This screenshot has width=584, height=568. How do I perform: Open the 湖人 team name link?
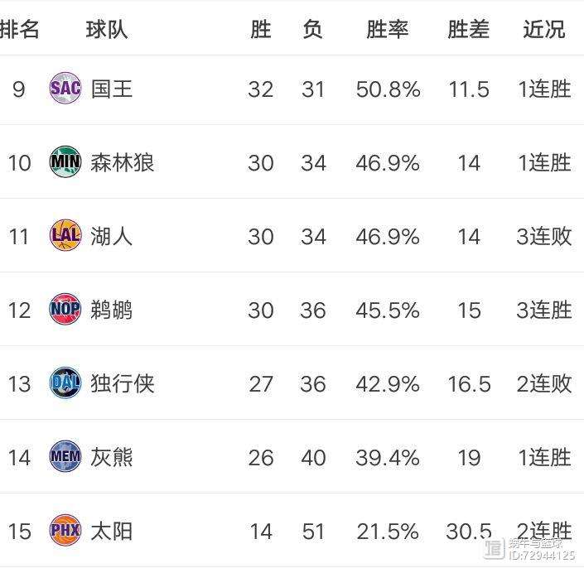tap(112, 236)
